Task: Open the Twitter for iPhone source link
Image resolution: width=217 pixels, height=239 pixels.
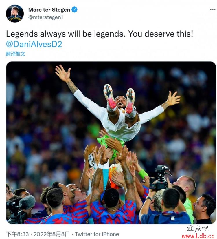Action: tap(97, 234)
